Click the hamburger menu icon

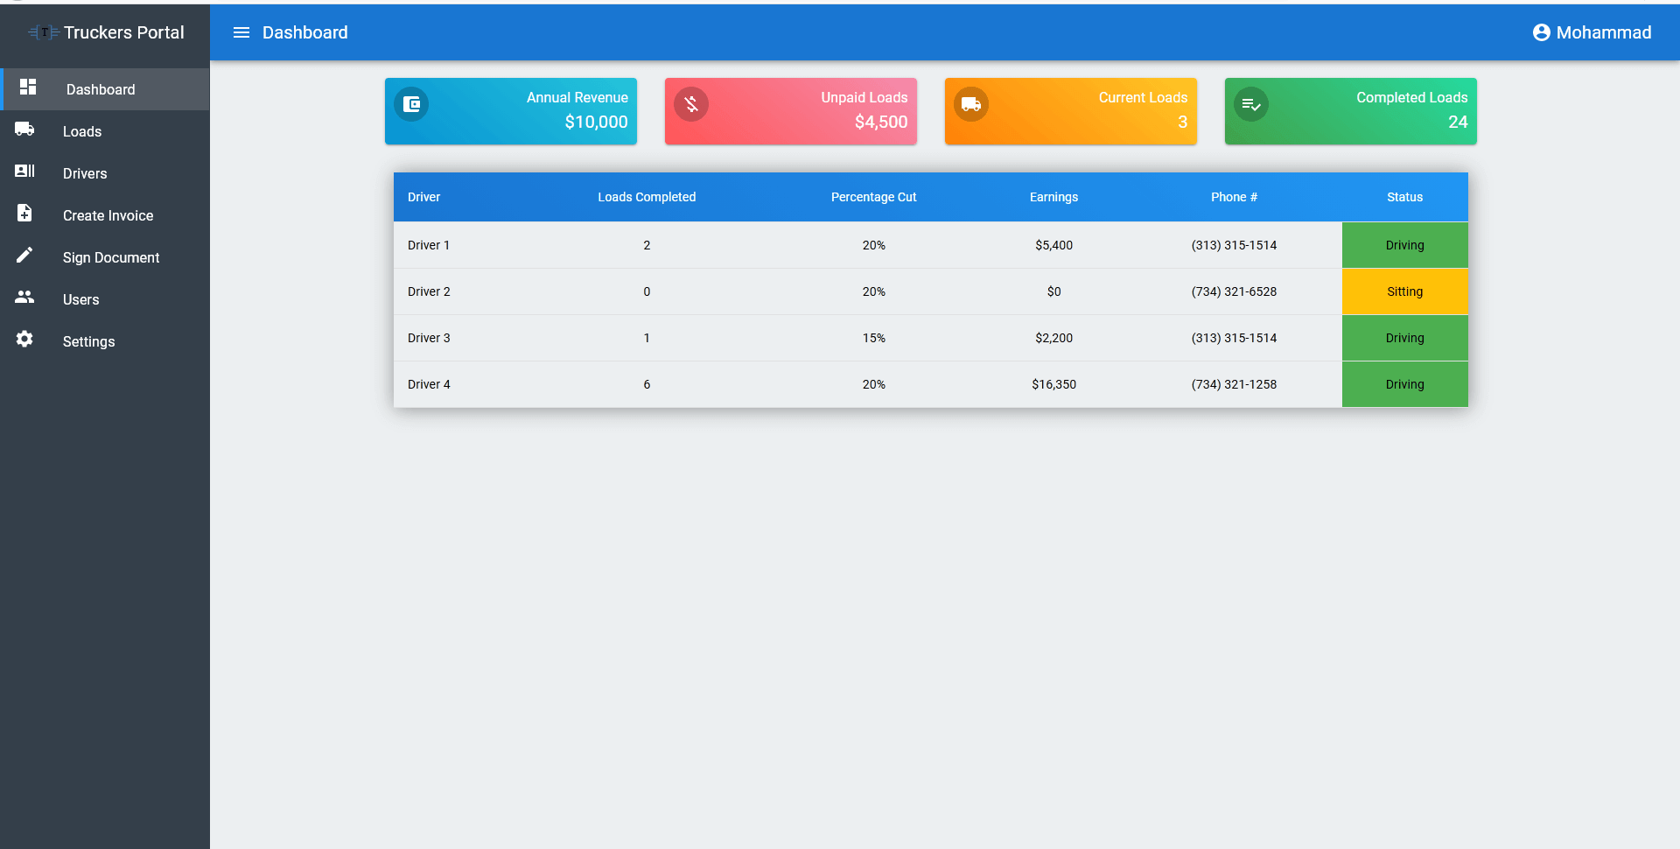(241, 32)
